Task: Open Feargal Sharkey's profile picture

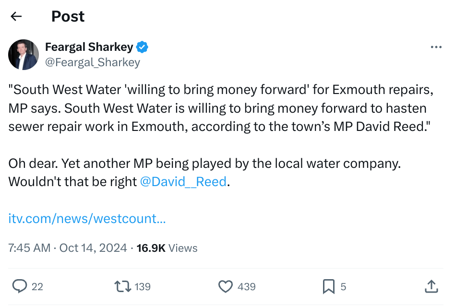Action: tap(24, 55)
